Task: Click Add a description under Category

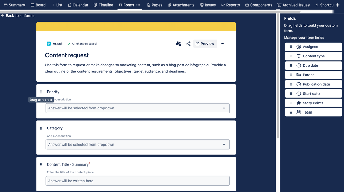Action: click(x=59, y=136)
